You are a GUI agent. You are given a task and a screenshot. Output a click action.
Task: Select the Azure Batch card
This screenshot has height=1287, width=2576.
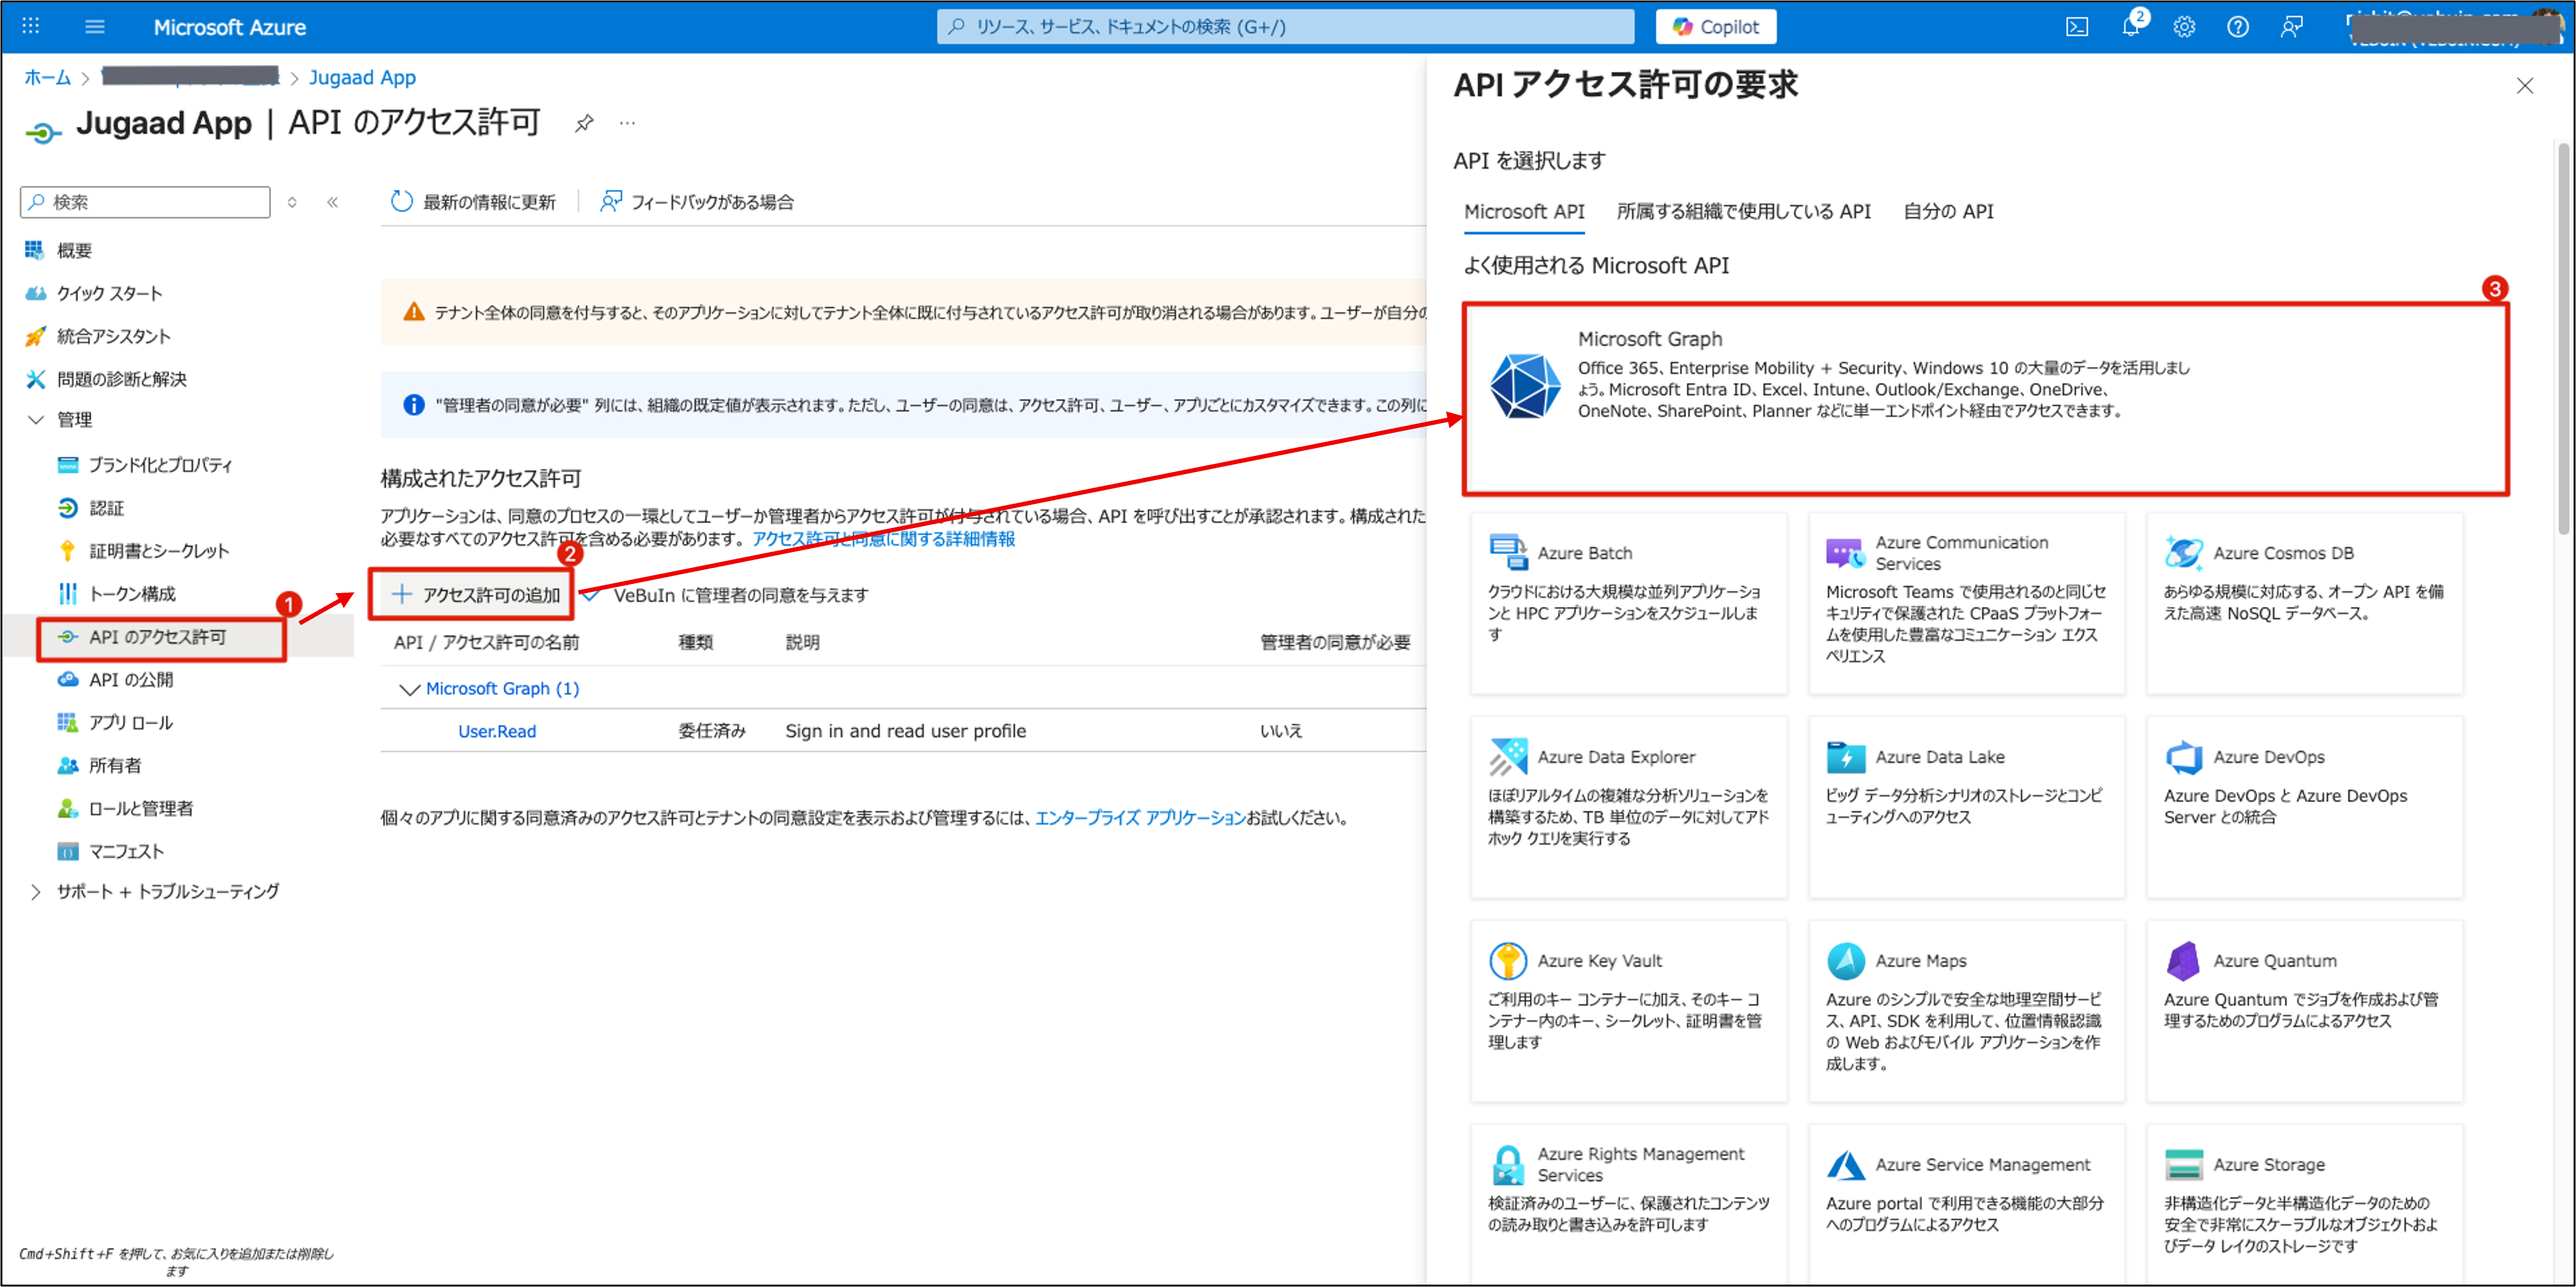(x=1628, y=603)
